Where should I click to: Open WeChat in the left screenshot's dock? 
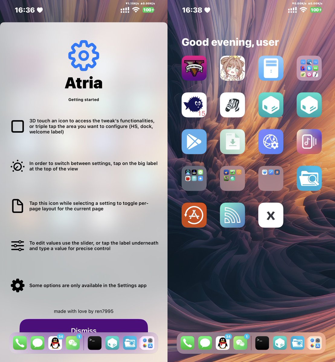pos(73,343)
